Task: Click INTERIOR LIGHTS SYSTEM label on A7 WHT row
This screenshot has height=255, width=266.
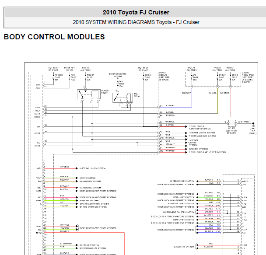Action: (202, 133)
